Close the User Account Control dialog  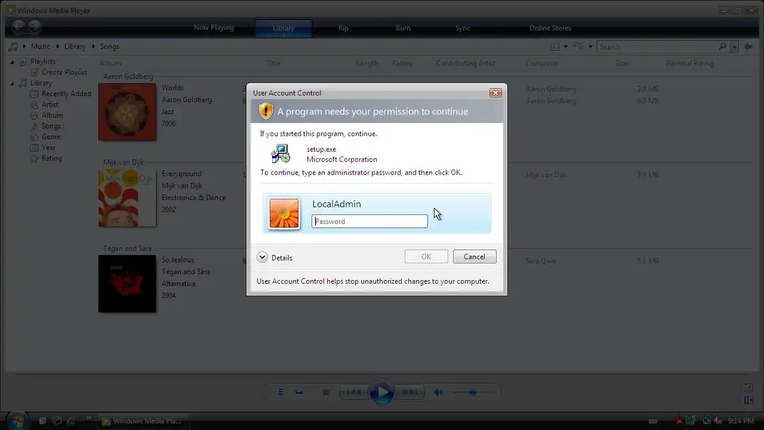click(495, 93)
